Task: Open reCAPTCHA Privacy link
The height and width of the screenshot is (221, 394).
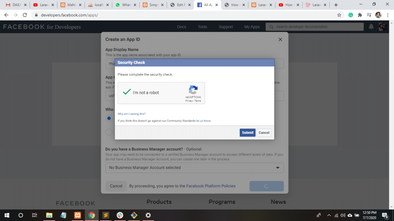Action: point(189,101)
